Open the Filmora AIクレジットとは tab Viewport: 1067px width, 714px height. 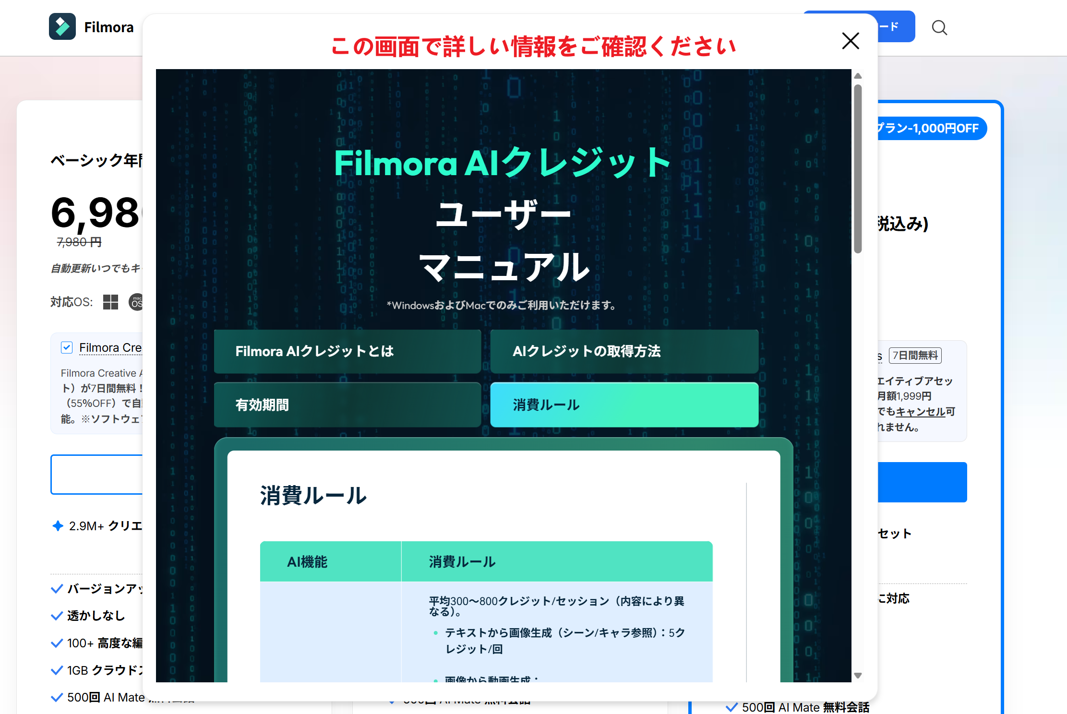348,351
